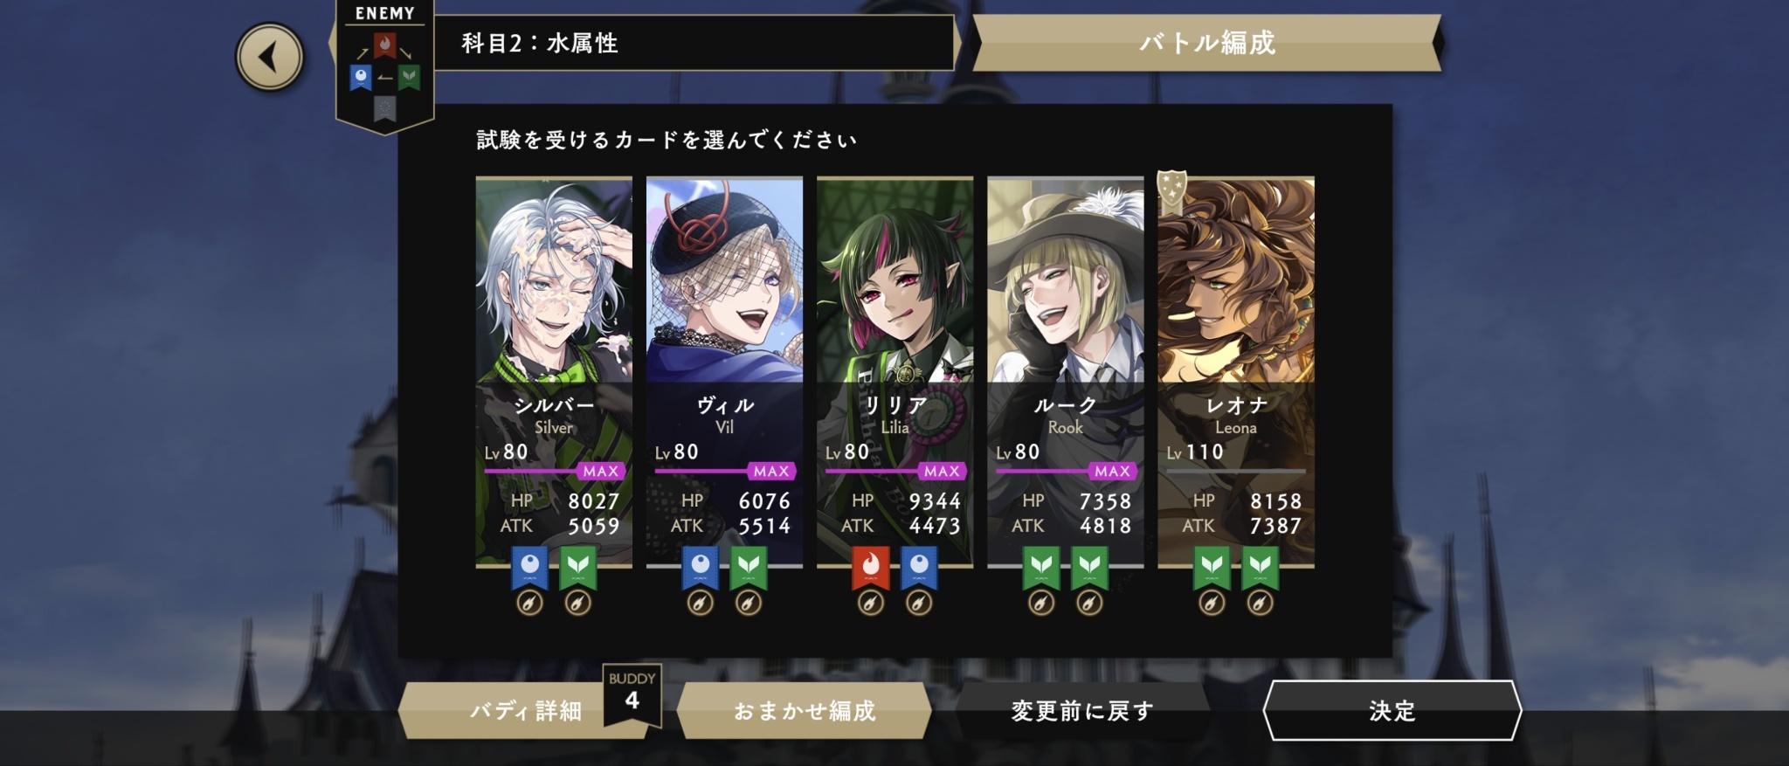1789x766 pixels.
Task: Tap Lilia's red fire element icon
Action: pyautogui.click(x=870, y=568)
